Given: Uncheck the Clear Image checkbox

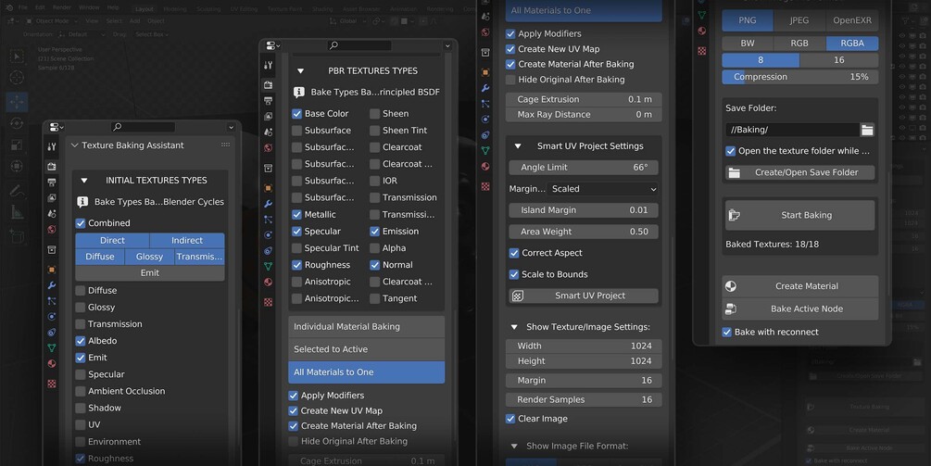Looking at the screenshot, I should click(510, 419).
